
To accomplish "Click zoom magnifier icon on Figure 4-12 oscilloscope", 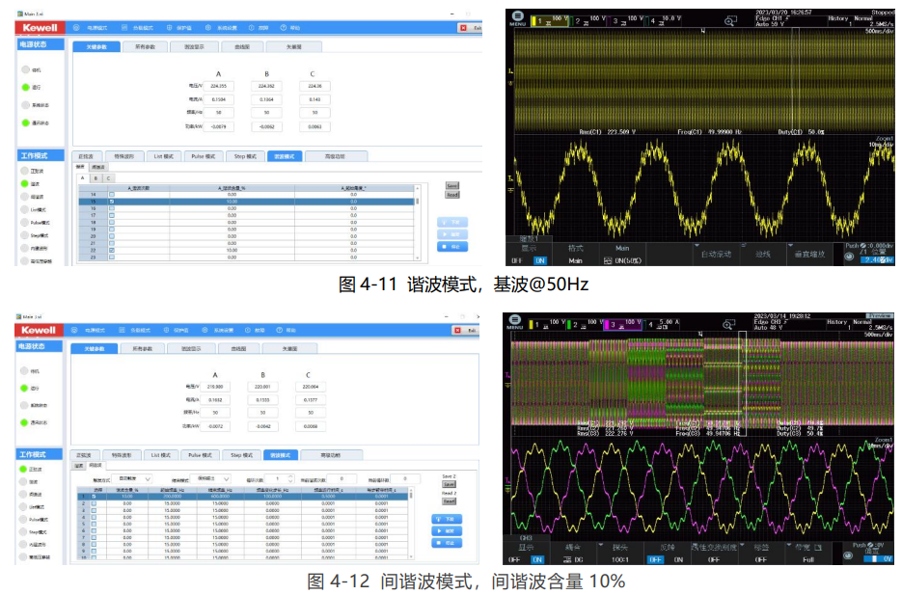I will click(x=728, y=325).
